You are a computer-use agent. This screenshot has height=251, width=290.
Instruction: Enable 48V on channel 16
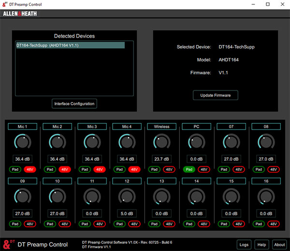click(x=274, y=224)
